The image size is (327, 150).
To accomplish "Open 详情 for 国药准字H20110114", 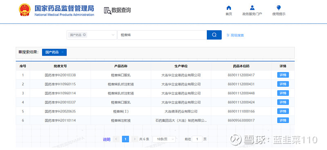I will point(283,121).
